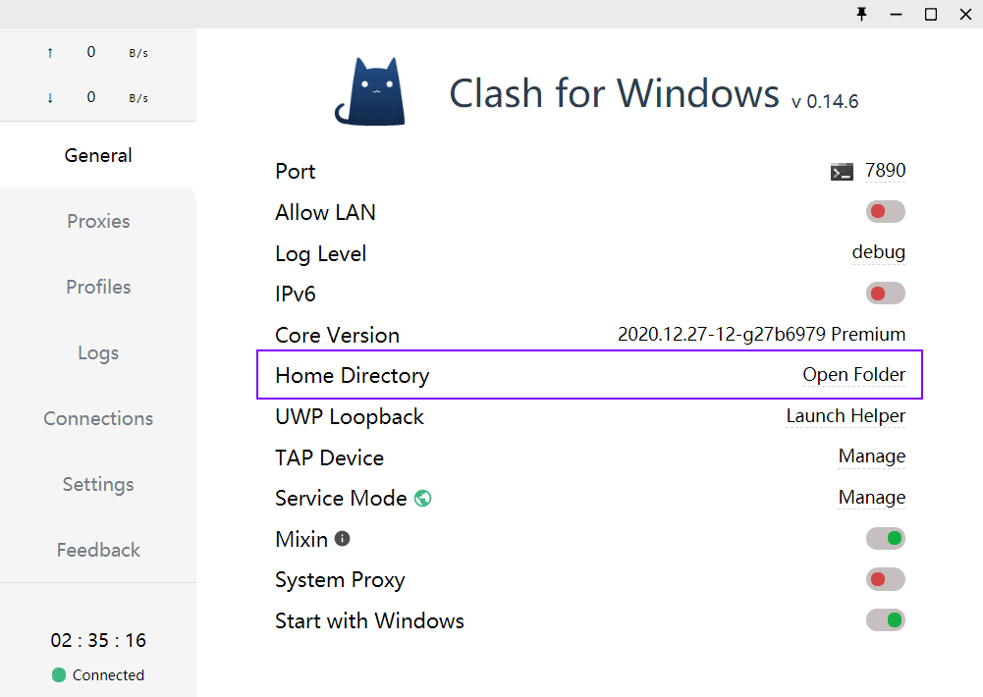The height and width of the screenshot is (697, 983).
Task: Enable the Allow LAN switch
Action: (885, 212)
